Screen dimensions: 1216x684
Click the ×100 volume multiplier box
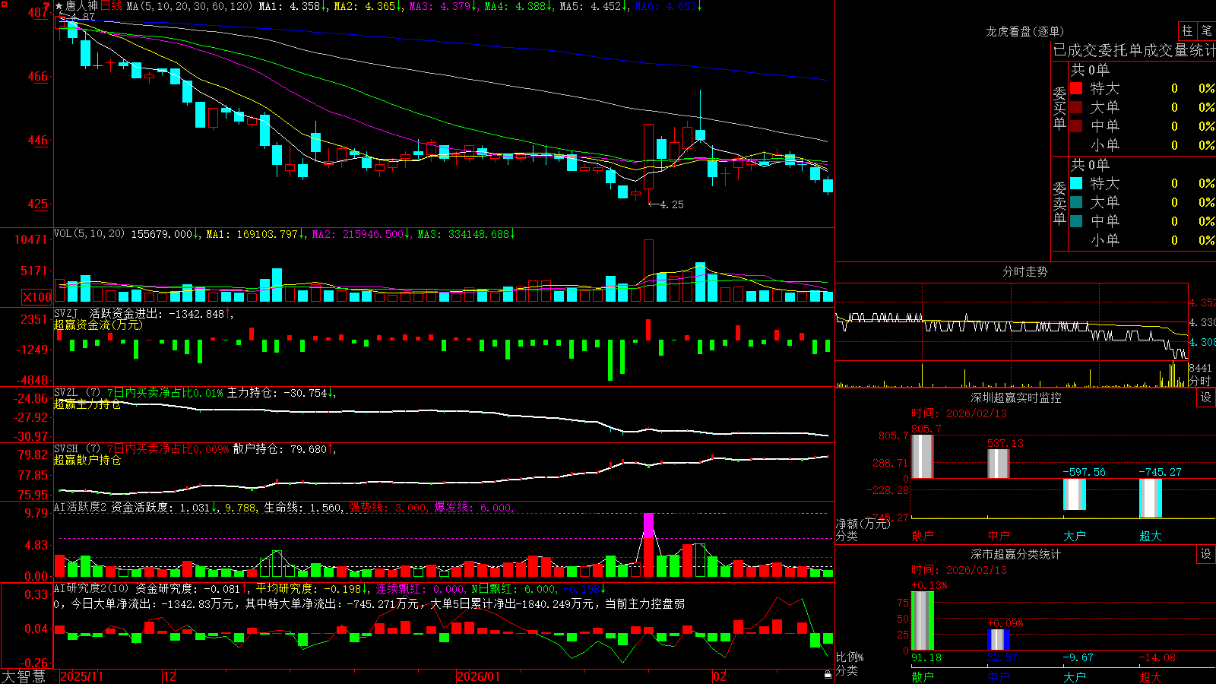click(36, 297)
